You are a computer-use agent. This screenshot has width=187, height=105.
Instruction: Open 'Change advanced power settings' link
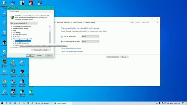coord(71,48)
